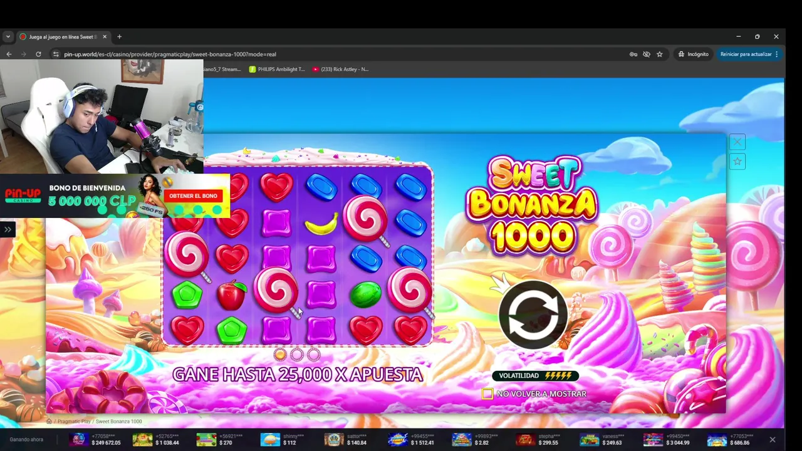
Task: Open the saved passwords key icon
Action: [633, 54]
